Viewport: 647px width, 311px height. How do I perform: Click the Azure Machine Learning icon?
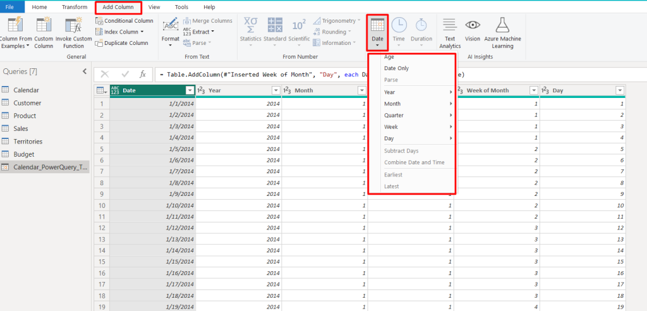click(502, 25)
